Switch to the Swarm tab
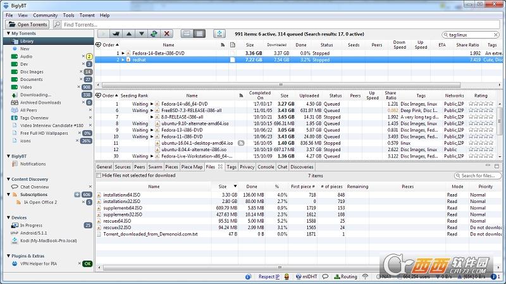This screenshot has width=506, height=284. (x=155, y=167)
